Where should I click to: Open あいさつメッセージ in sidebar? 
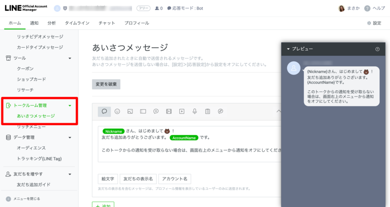coord(36,116)
